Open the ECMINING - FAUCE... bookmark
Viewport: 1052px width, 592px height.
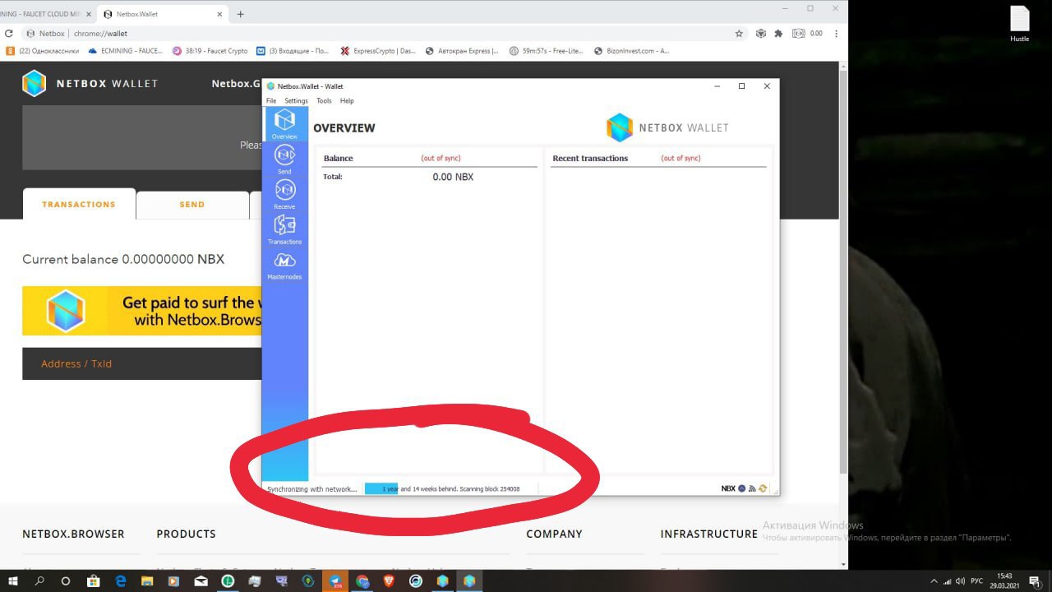click(126, 50)
